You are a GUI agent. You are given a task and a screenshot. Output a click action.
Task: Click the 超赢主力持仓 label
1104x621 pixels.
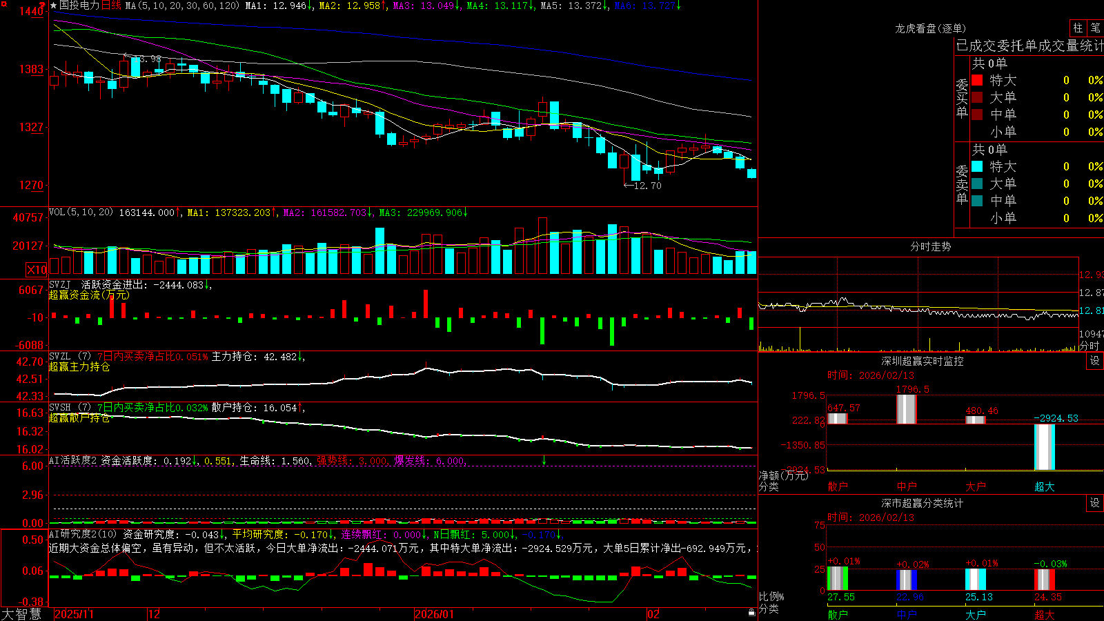click(x=79, y=366)
